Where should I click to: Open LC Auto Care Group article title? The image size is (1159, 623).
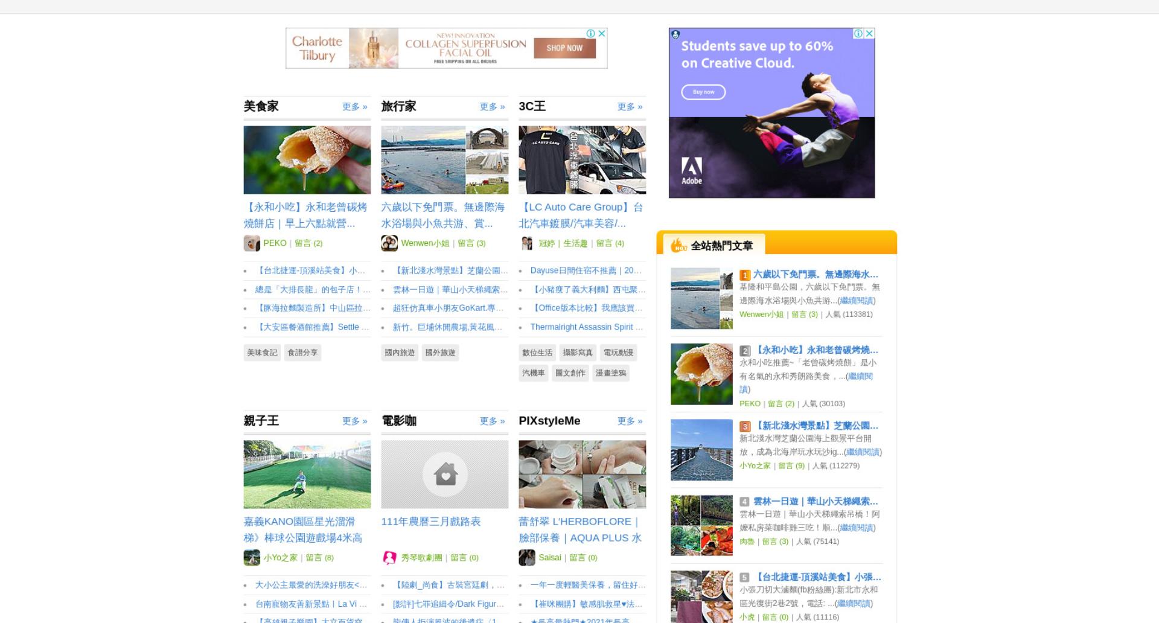[x=581, y=216]
